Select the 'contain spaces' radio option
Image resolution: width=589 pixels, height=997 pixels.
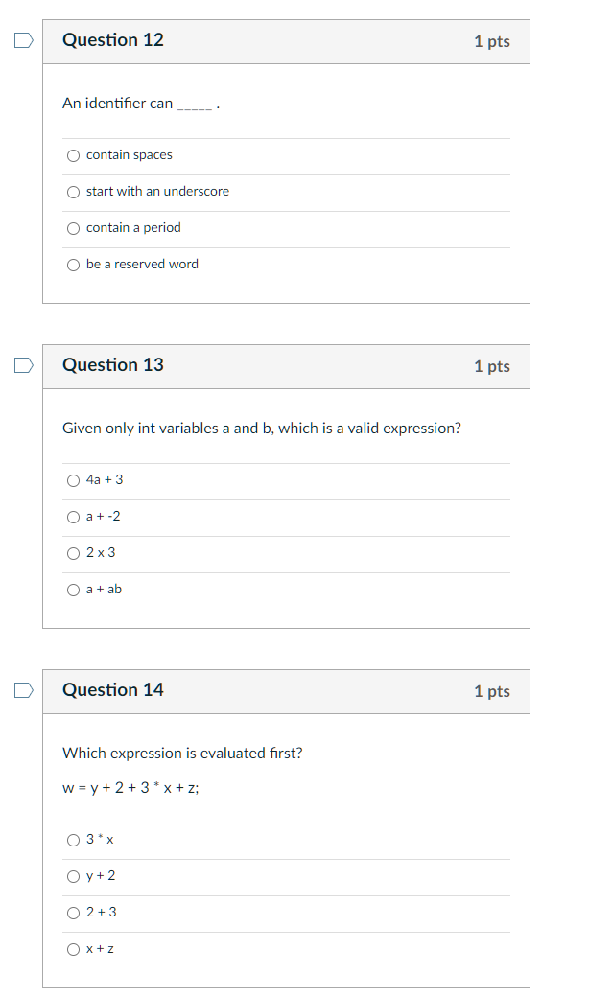tap(74, 155)
